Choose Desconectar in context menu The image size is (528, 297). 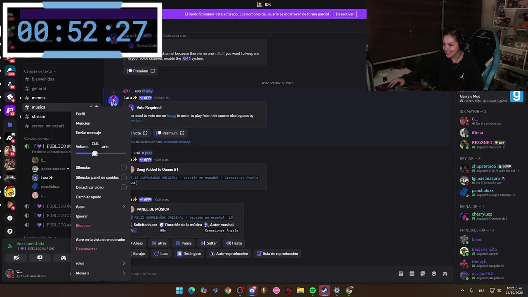101,249
